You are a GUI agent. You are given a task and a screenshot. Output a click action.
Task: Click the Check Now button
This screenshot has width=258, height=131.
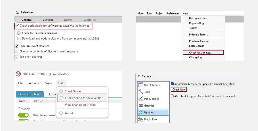179,89
